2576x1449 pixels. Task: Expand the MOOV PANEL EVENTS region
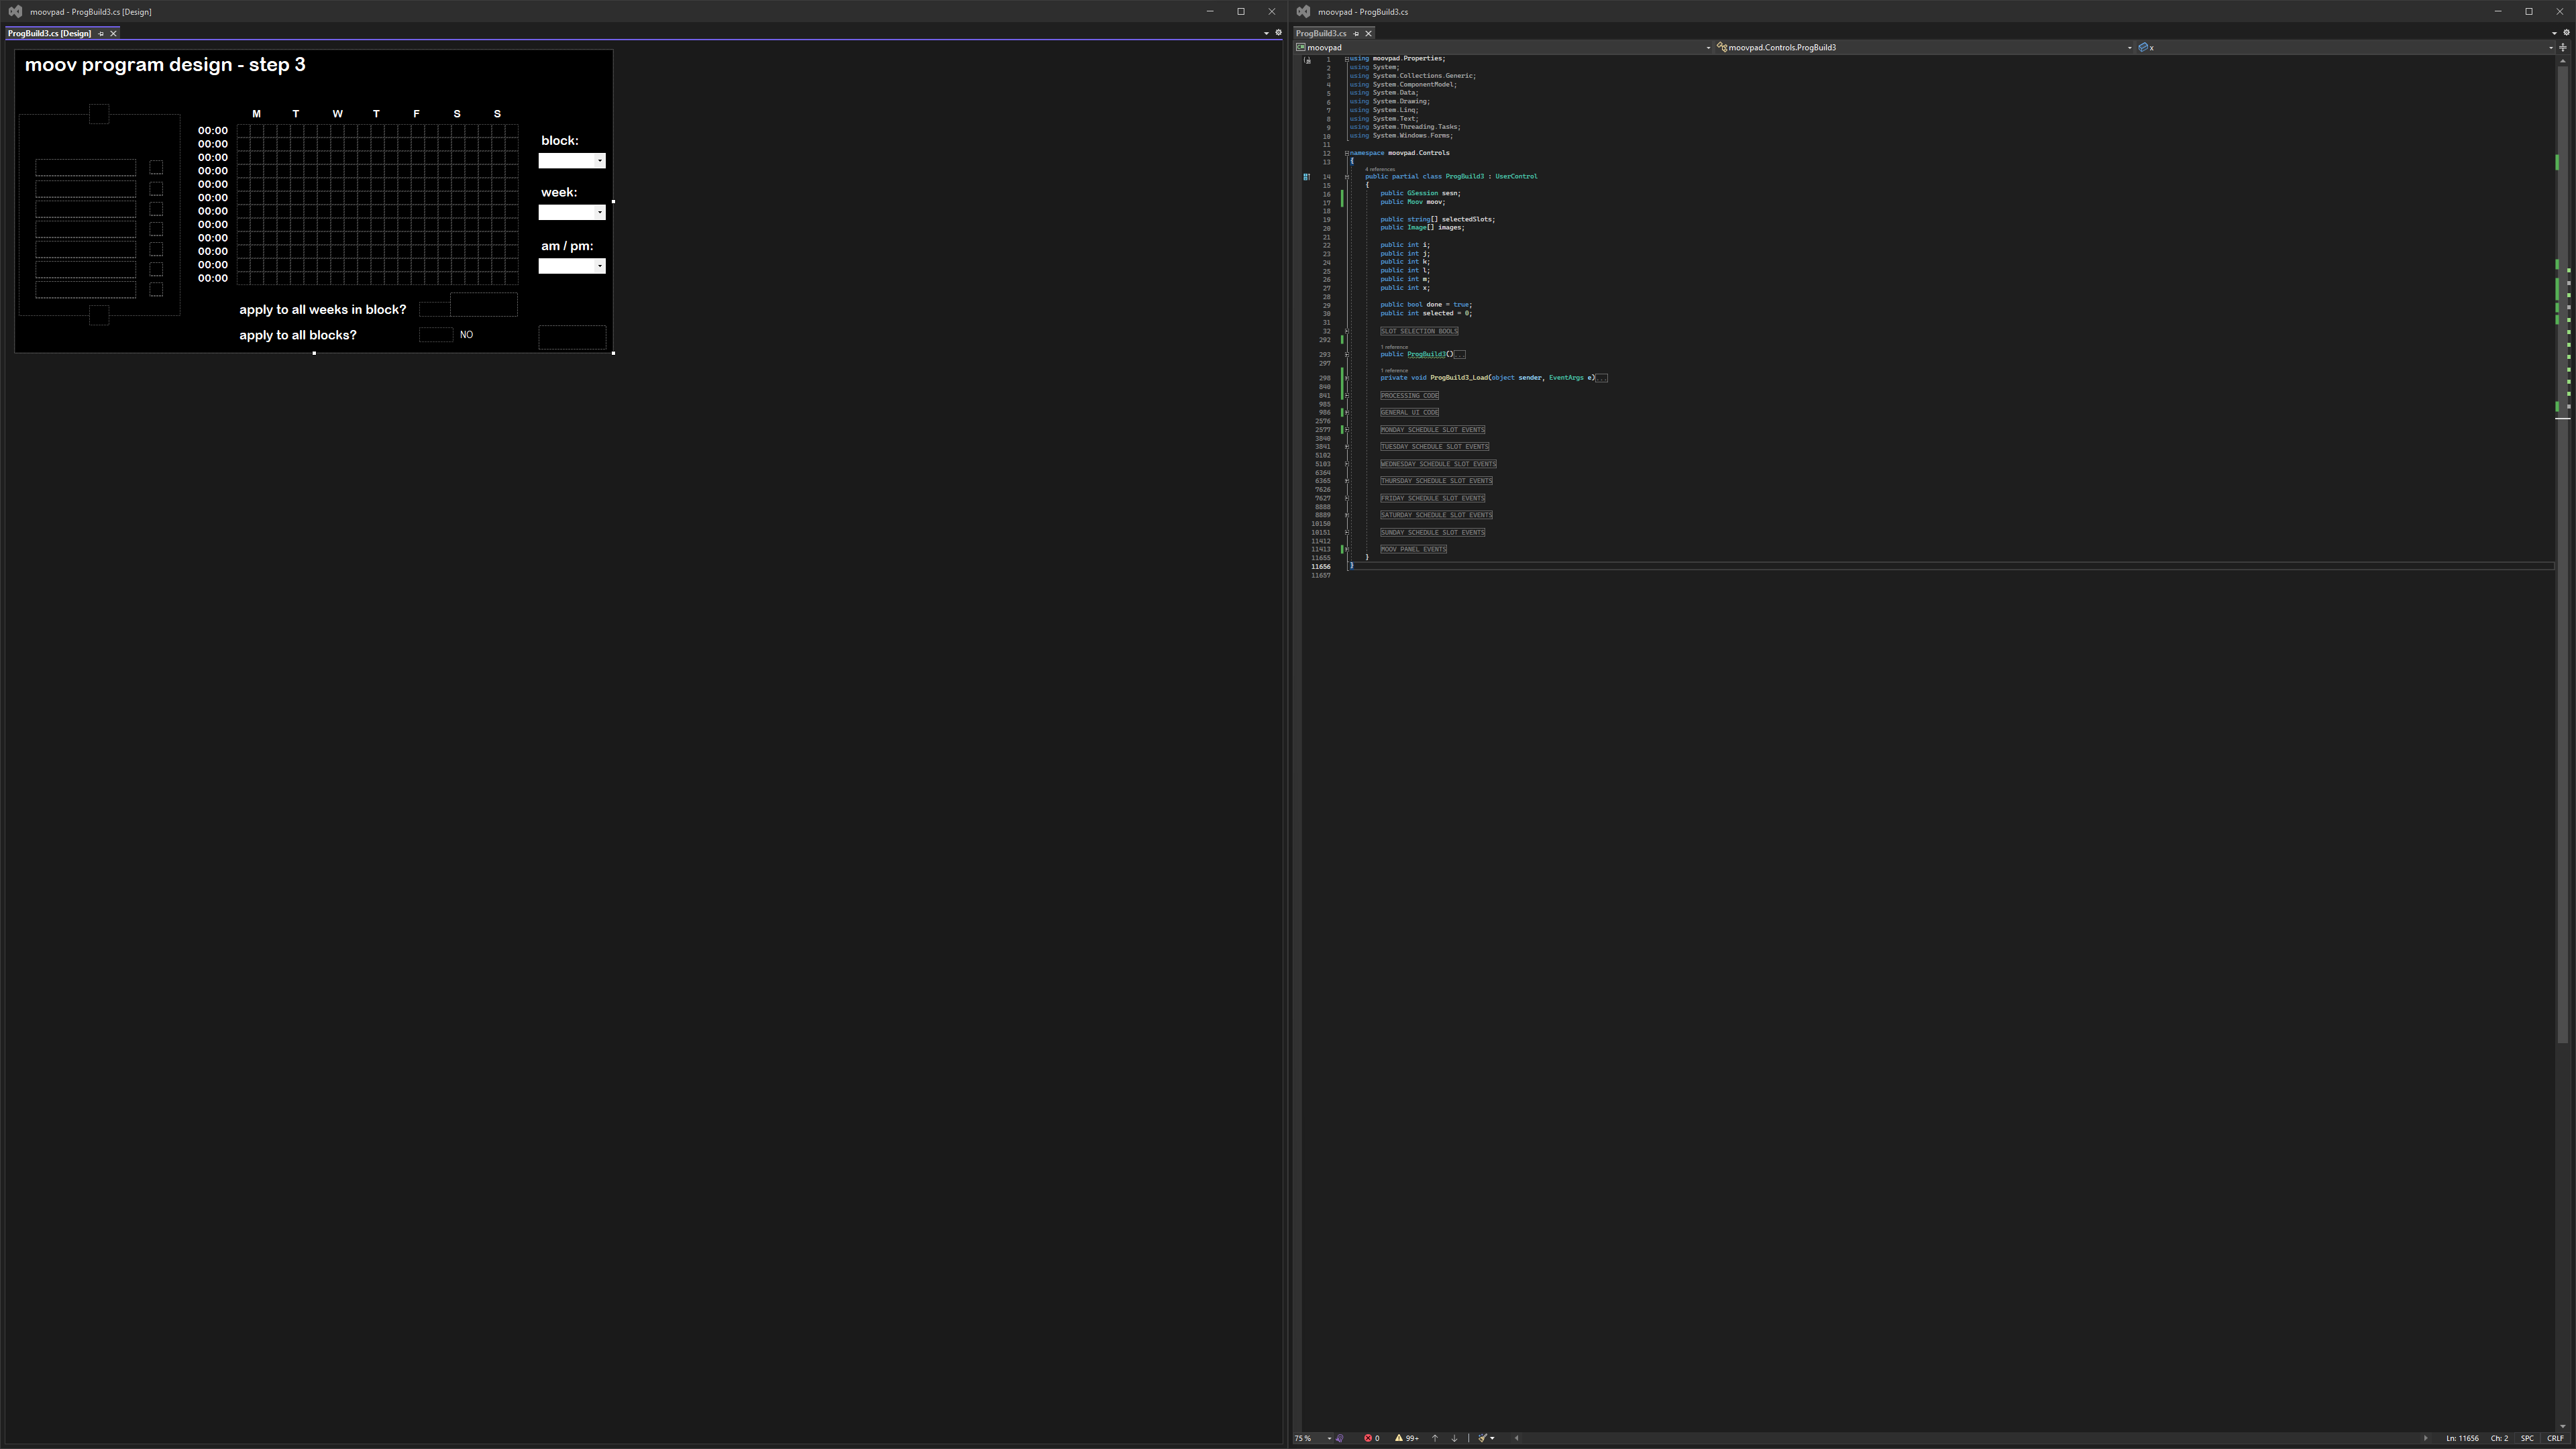click(x=1347, y=549)
